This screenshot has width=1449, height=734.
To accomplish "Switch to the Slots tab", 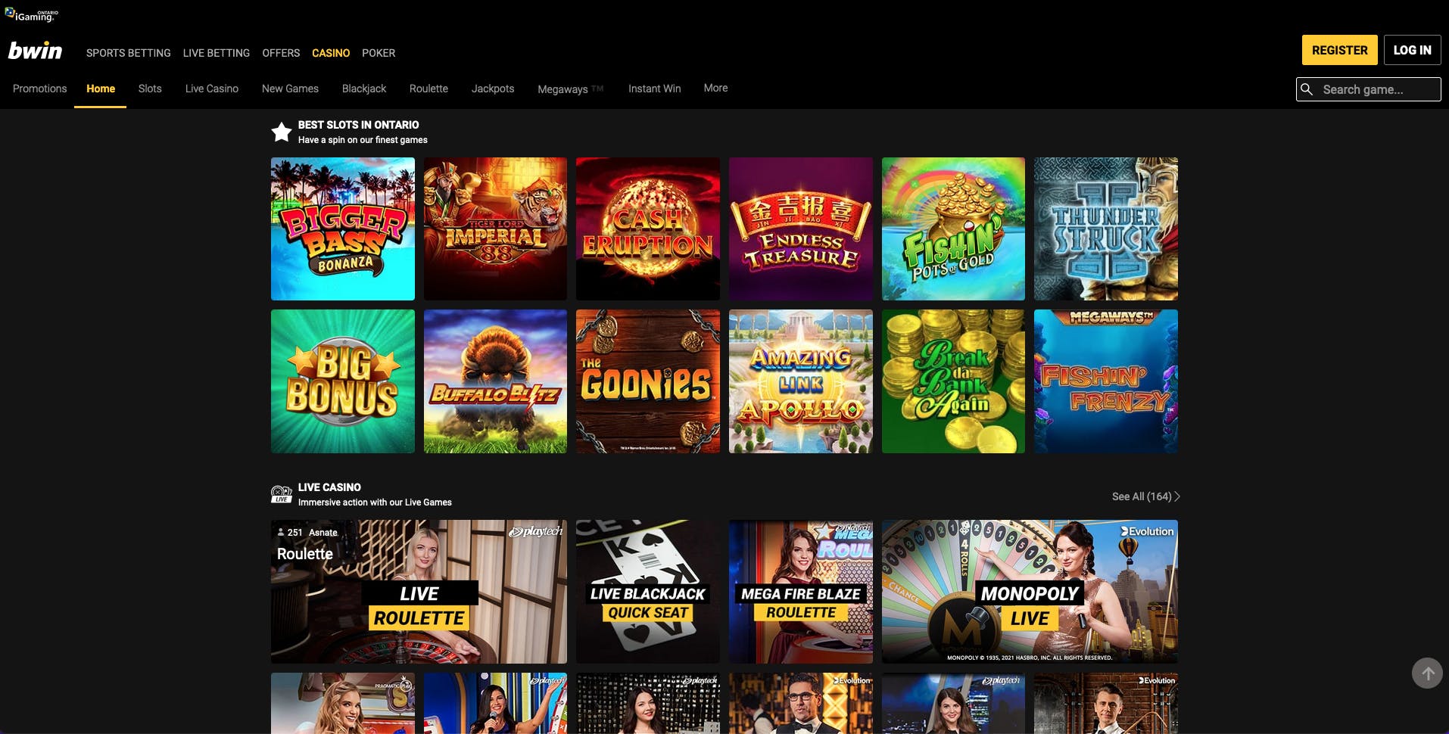I will pyautogui.click(x=150, y=89).
